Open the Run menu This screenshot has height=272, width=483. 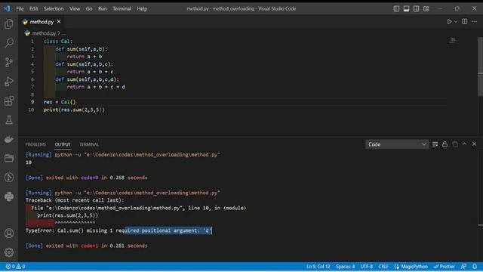(103, 8)
